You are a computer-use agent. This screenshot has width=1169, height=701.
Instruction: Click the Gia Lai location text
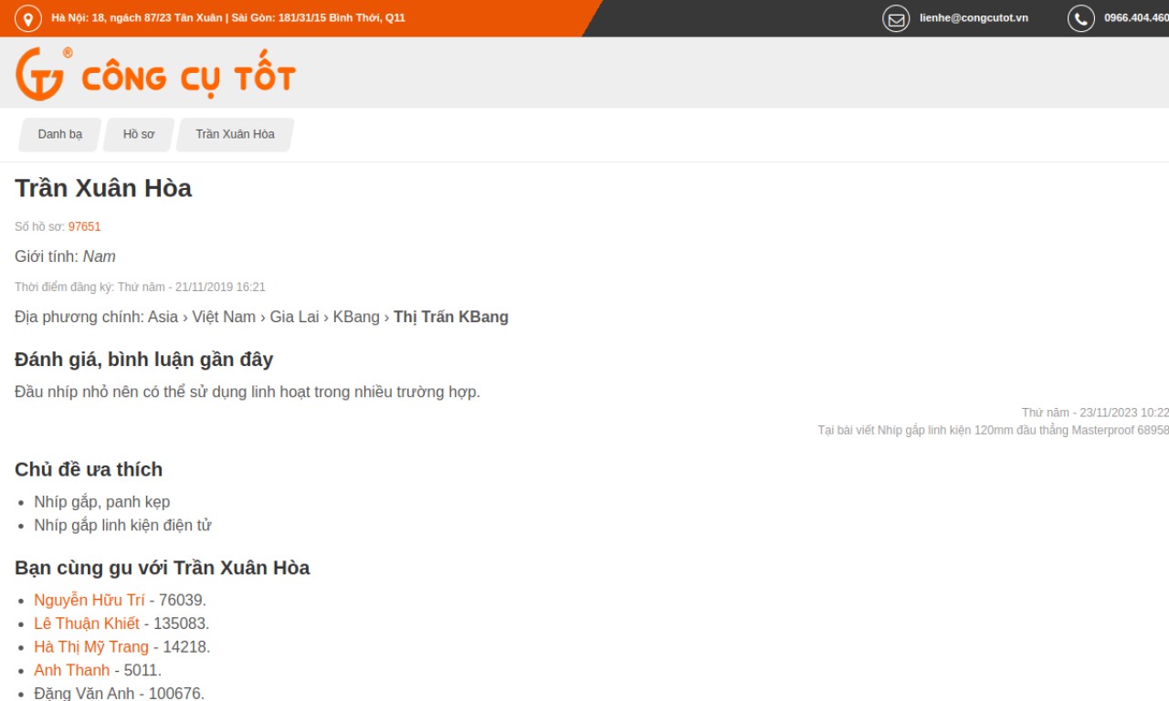[294, 317]
